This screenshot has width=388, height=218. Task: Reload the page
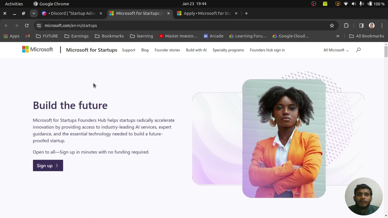(x=27, y=25)
